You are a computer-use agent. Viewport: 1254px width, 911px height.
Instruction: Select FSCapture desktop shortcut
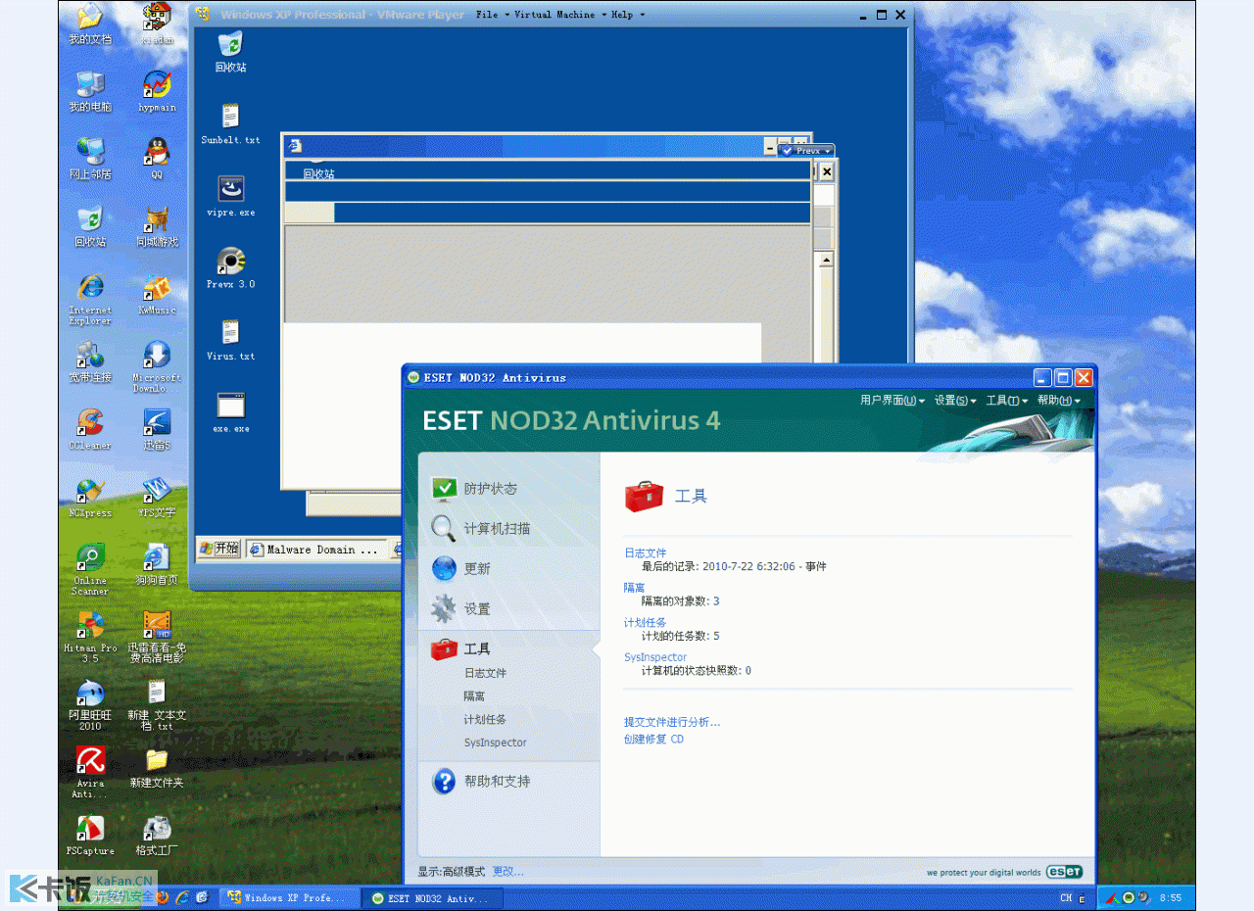pyautogui.click(x=90, y=835)
